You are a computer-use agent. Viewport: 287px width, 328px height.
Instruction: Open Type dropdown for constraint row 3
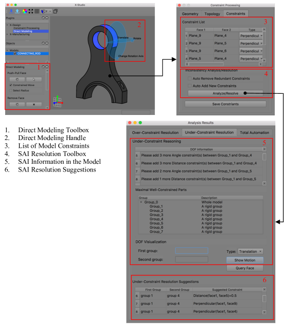point(251,51)
